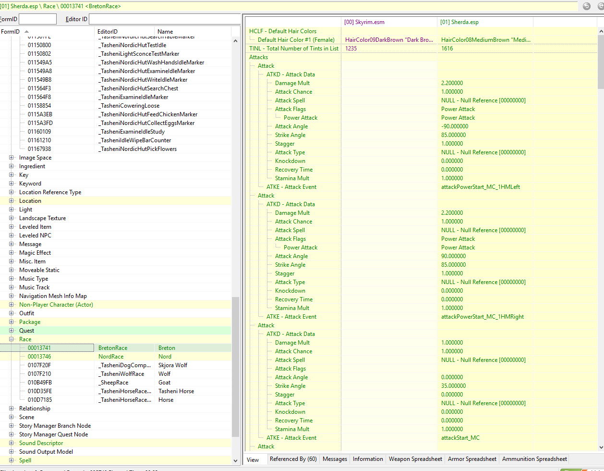This screenshot has height=471, width=604.
Task: Click the back navigation arrow icon
Action: 586,6
